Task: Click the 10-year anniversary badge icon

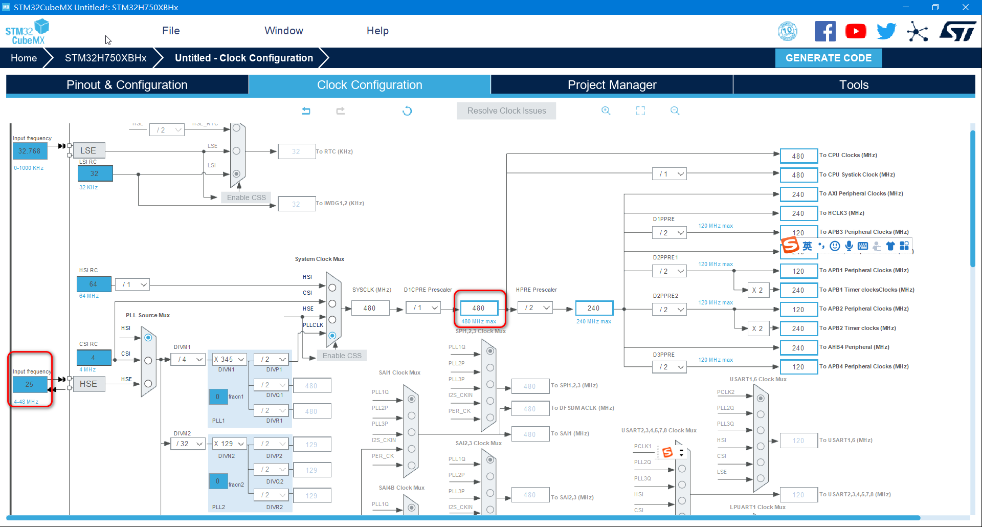Action: point(788,31)
